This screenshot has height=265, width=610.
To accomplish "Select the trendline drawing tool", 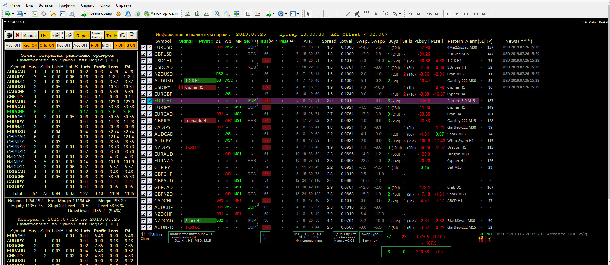I will pyautogui.click(x=348, y=14).
